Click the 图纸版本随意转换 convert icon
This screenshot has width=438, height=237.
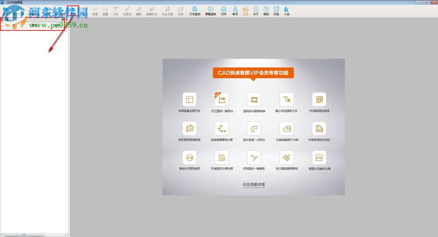(254, 99)
